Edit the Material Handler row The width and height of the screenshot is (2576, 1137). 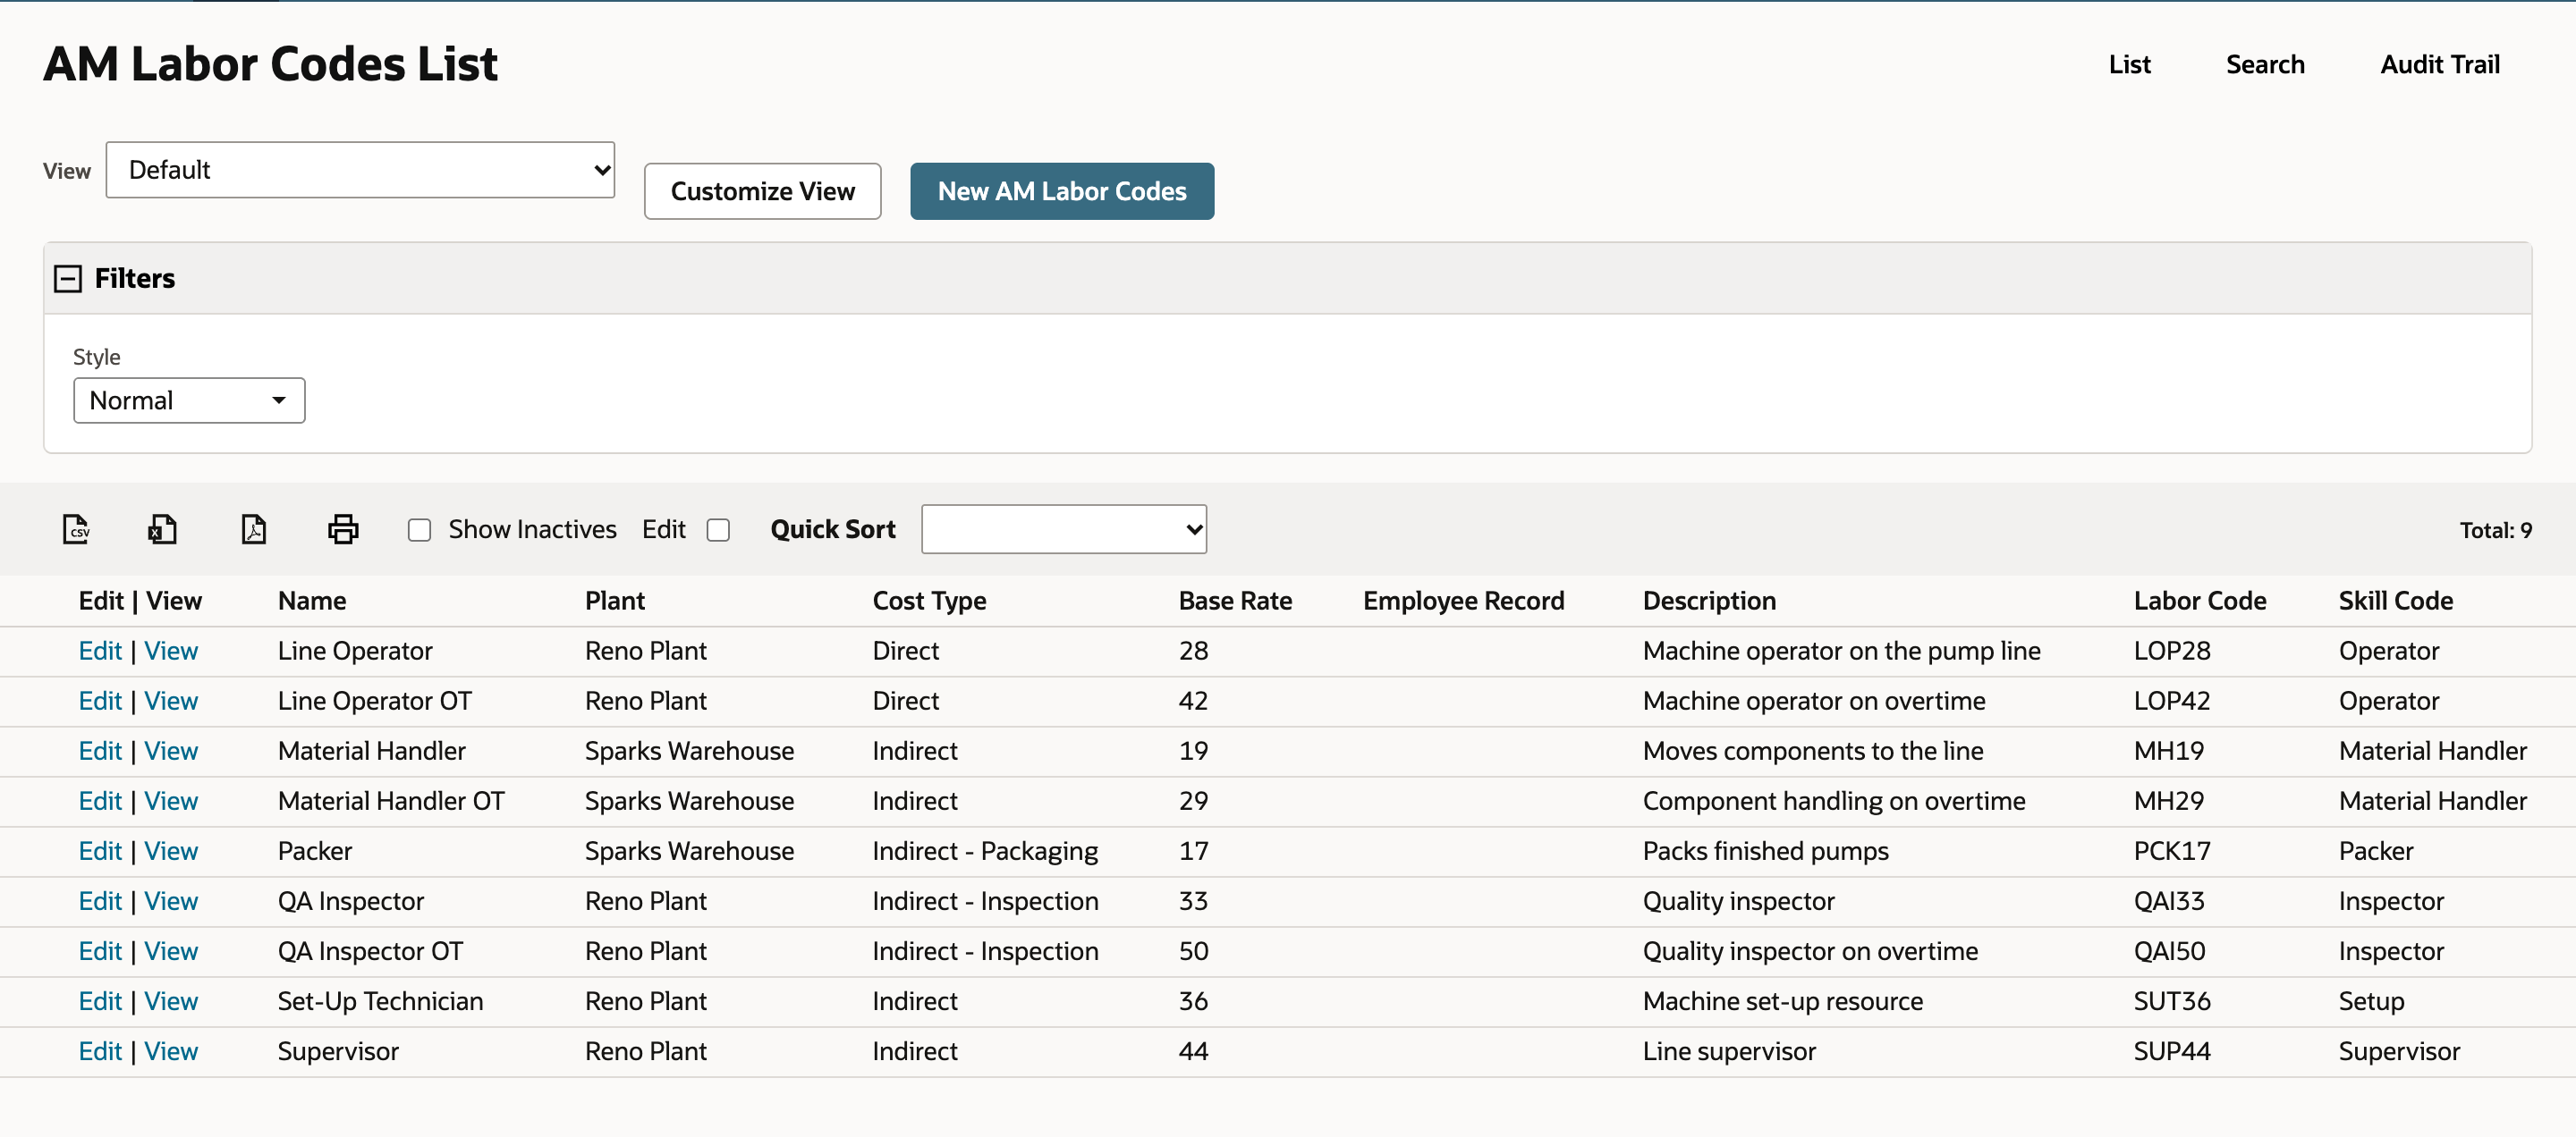pos(100,752)
